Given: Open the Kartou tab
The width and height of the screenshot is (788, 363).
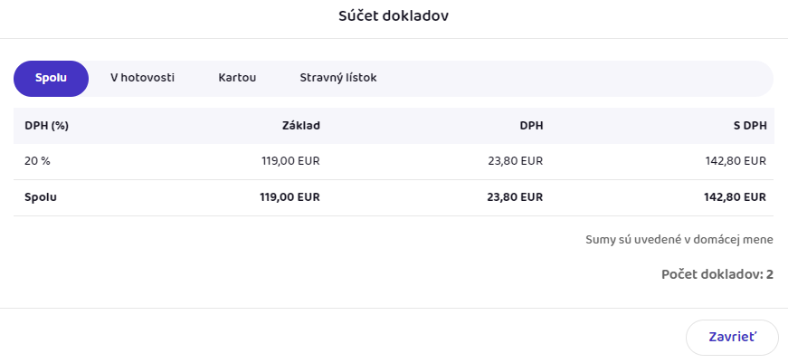Looking at the screenshot, I should pos(237,79).
